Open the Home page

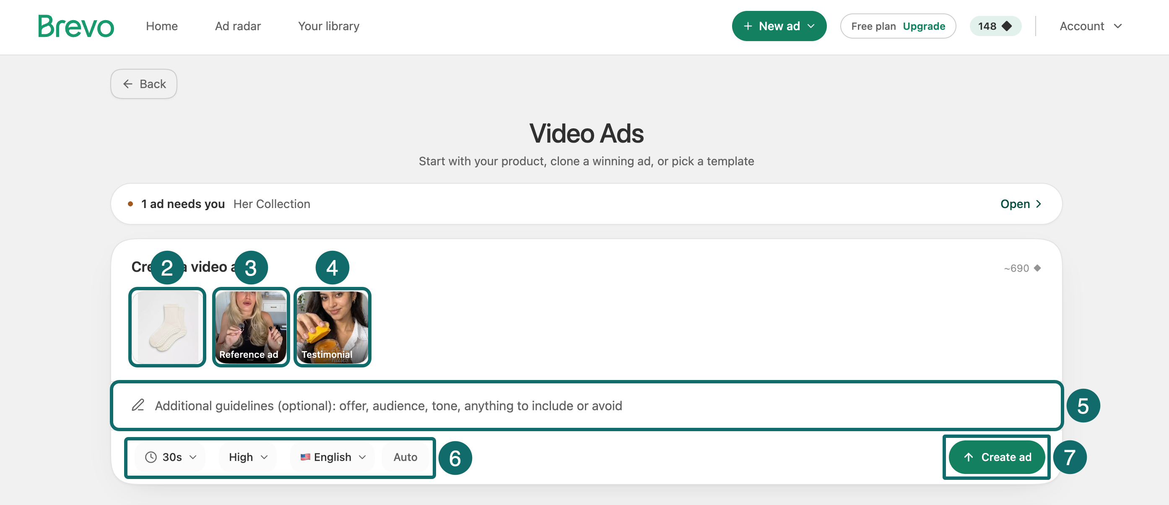pyautogui.click(x=161, y=26)
